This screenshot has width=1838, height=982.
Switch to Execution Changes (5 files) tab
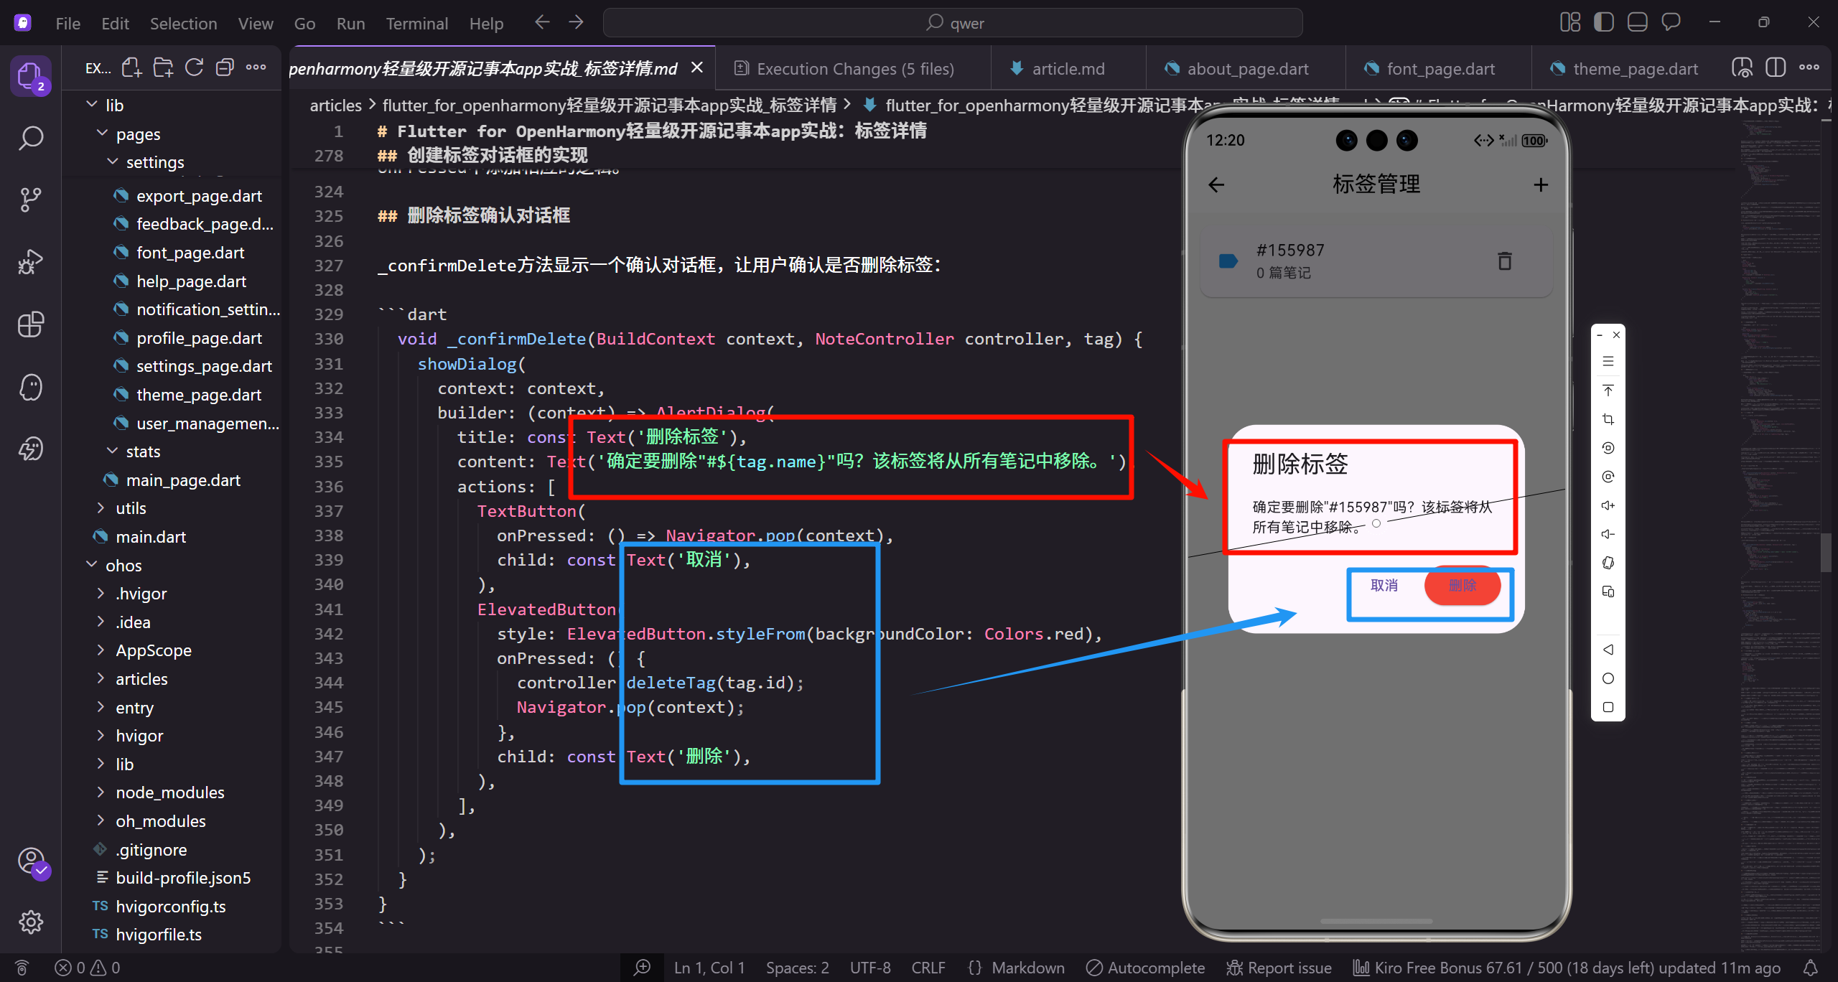[854, 69]
